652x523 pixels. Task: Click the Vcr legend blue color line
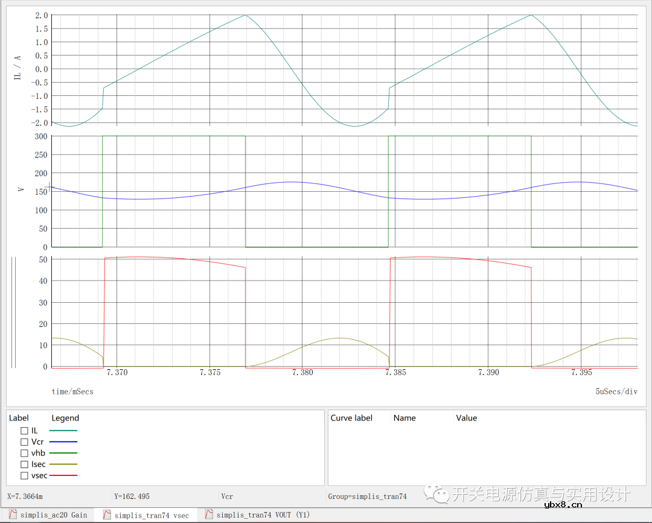[63, 442]
